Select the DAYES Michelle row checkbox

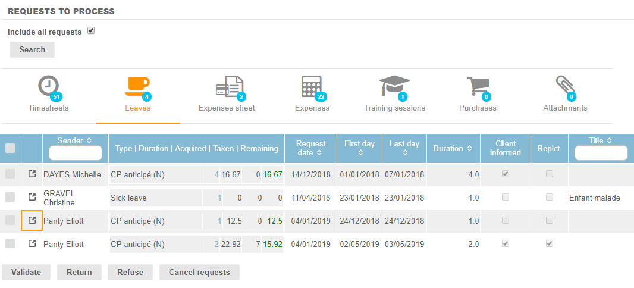click(x=10, y=174)
